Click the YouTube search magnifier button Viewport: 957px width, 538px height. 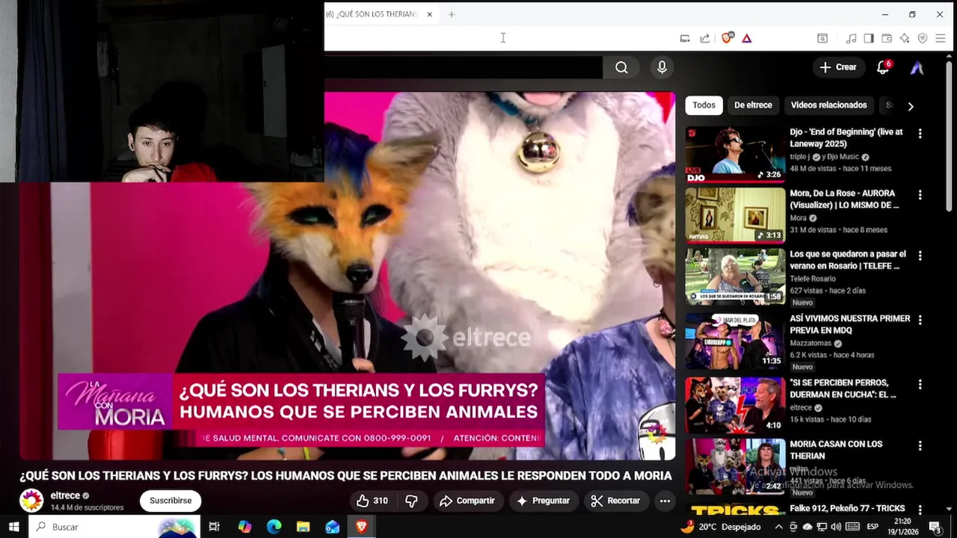coord(621,67)
